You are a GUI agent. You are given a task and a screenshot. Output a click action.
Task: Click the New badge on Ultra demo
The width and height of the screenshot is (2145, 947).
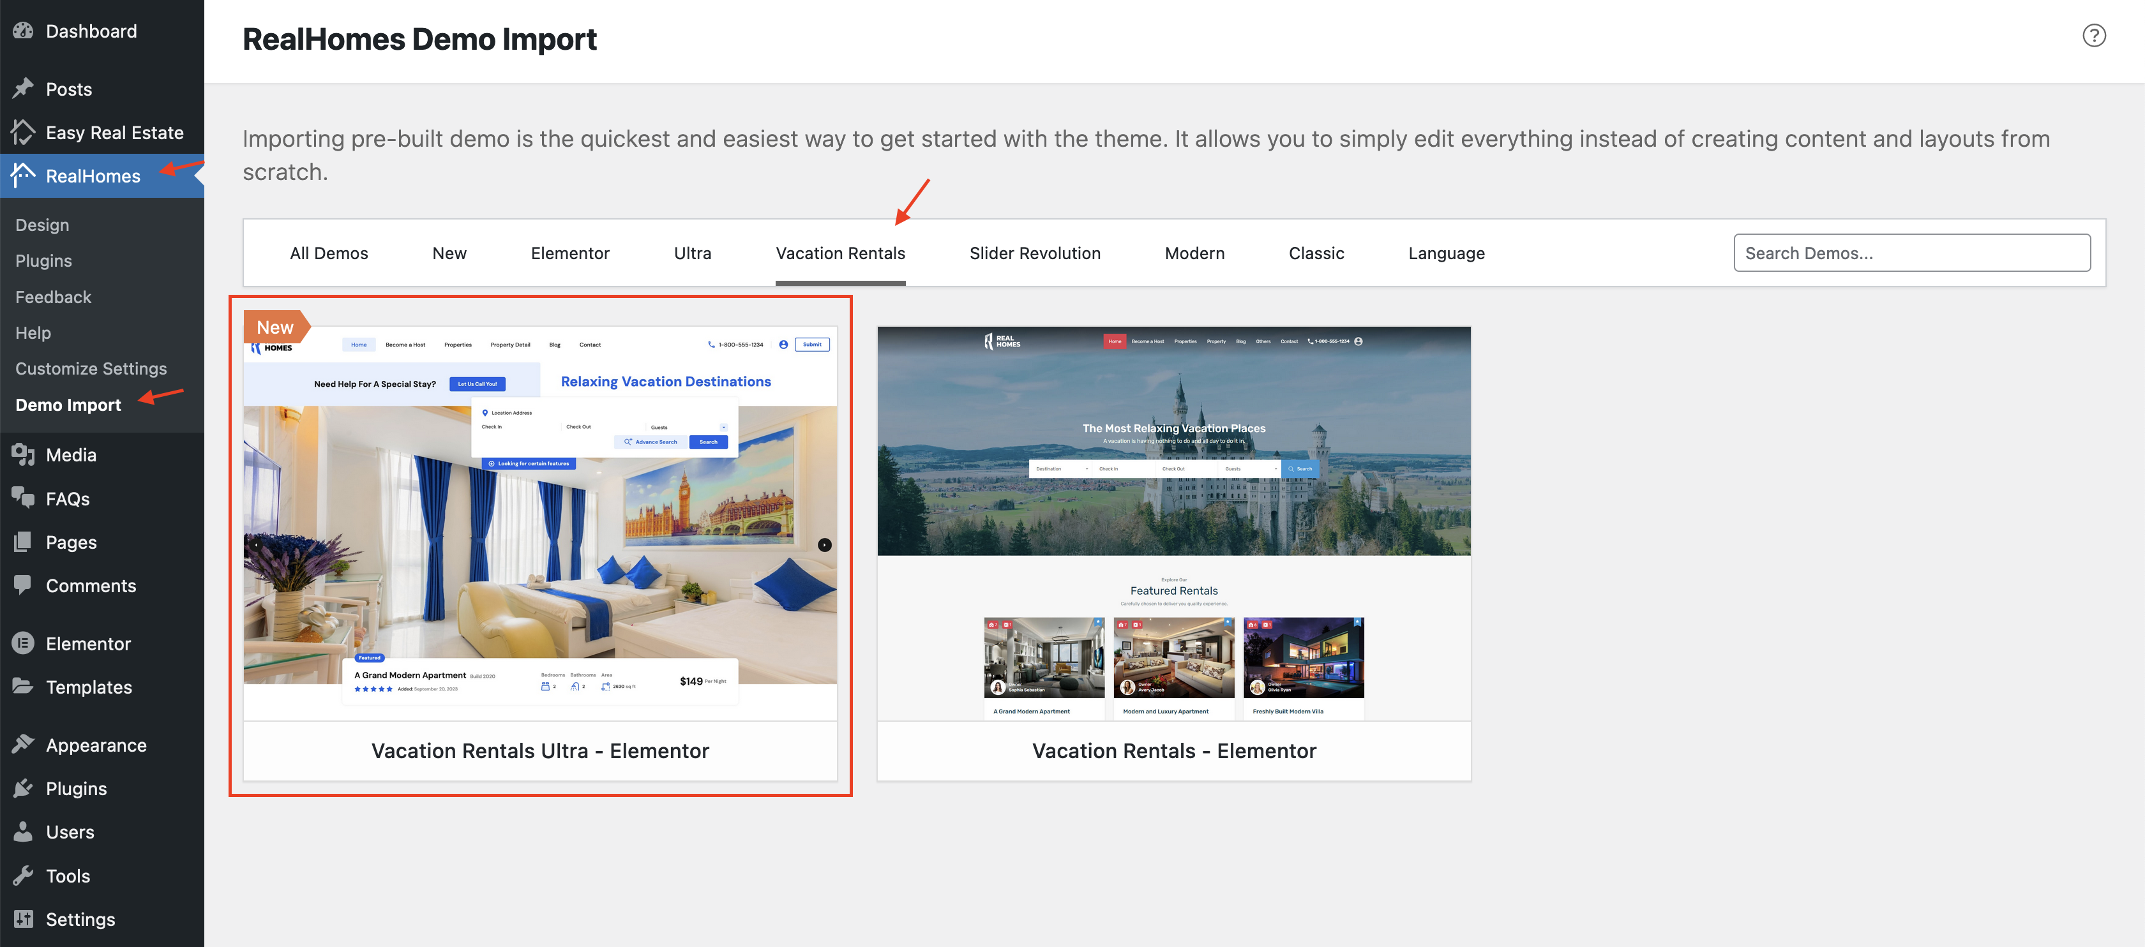coord(276,327)
